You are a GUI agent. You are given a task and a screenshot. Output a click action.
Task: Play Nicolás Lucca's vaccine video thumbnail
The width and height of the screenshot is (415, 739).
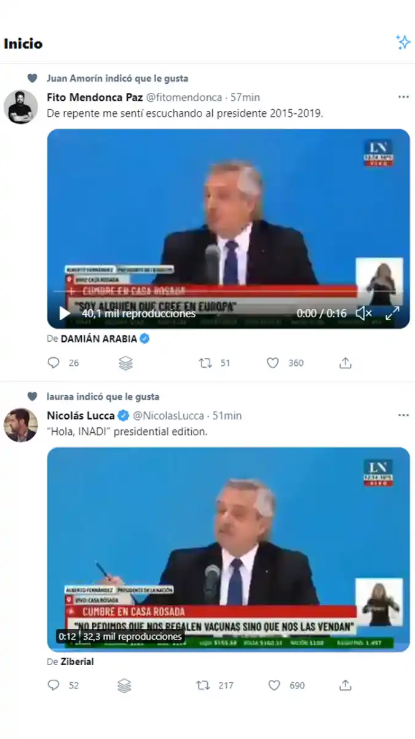[x=229, y=549]
